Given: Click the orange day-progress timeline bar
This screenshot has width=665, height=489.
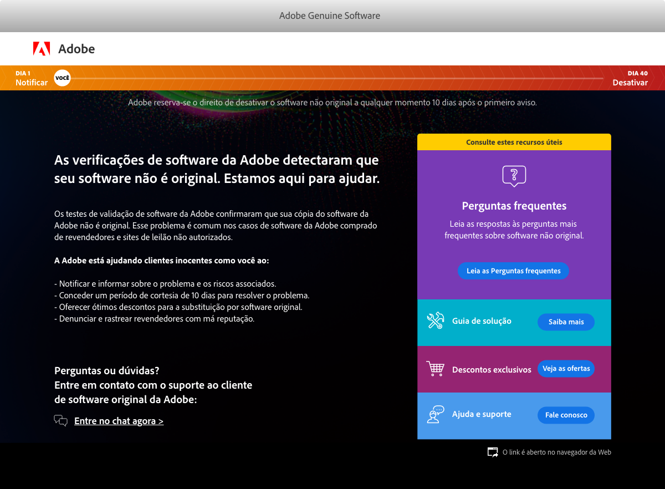Looking at the screenshot, I should click(332, 78).
